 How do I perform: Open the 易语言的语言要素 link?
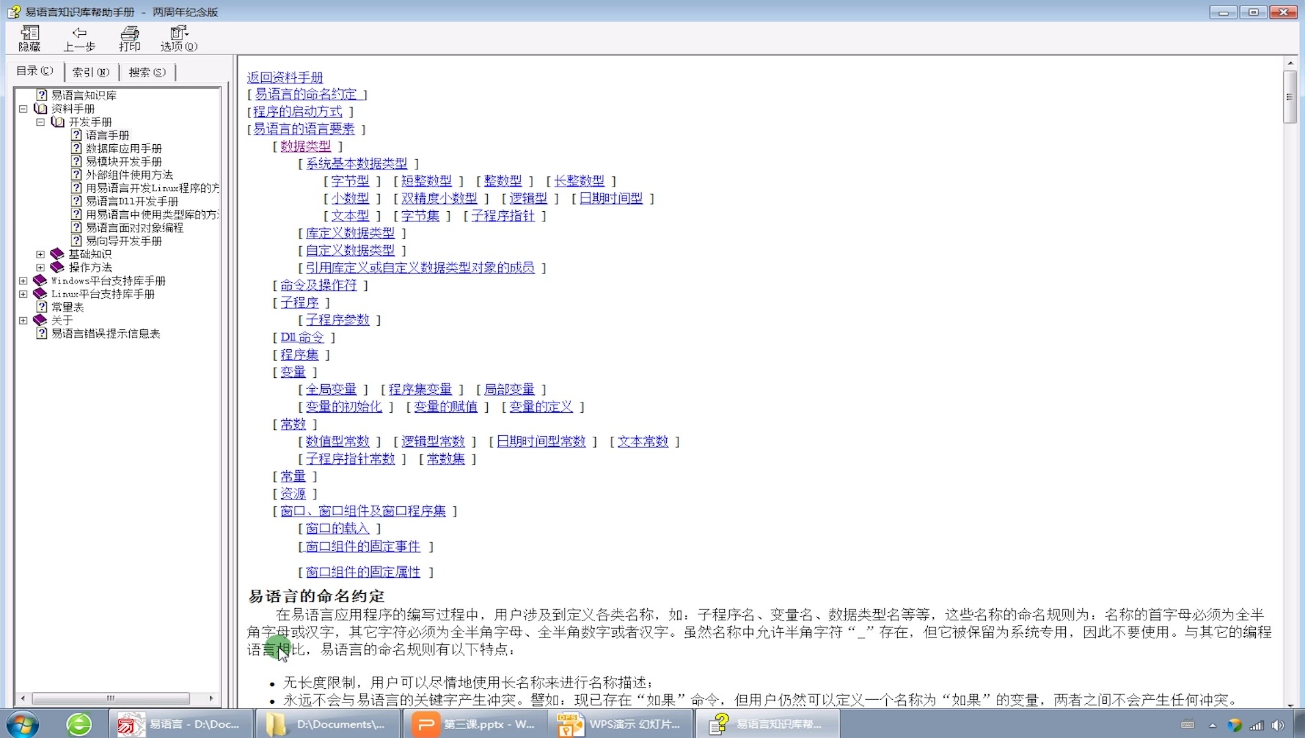coord(304,128)
